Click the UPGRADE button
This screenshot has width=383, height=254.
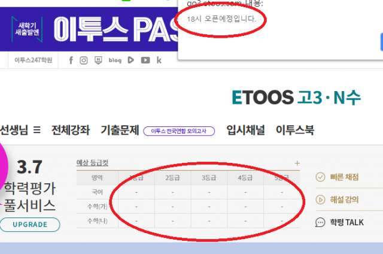pyautogui.click(x=30, y=225)
